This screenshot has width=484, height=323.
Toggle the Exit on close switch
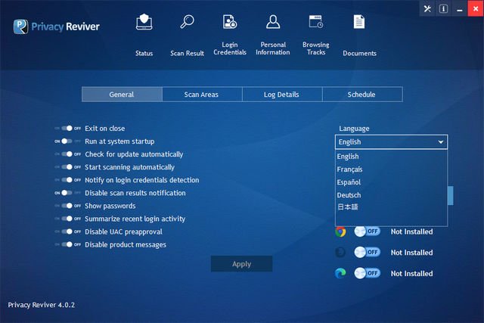[68, 129]
